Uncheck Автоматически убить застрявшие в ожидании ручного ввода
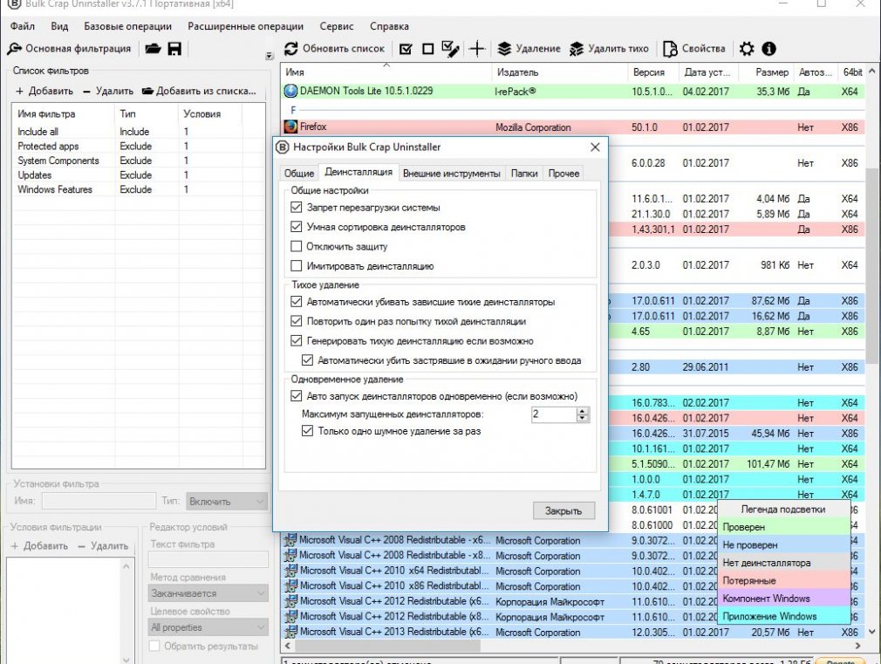This screenshot has height=664, width=881. tap(307, 360)
